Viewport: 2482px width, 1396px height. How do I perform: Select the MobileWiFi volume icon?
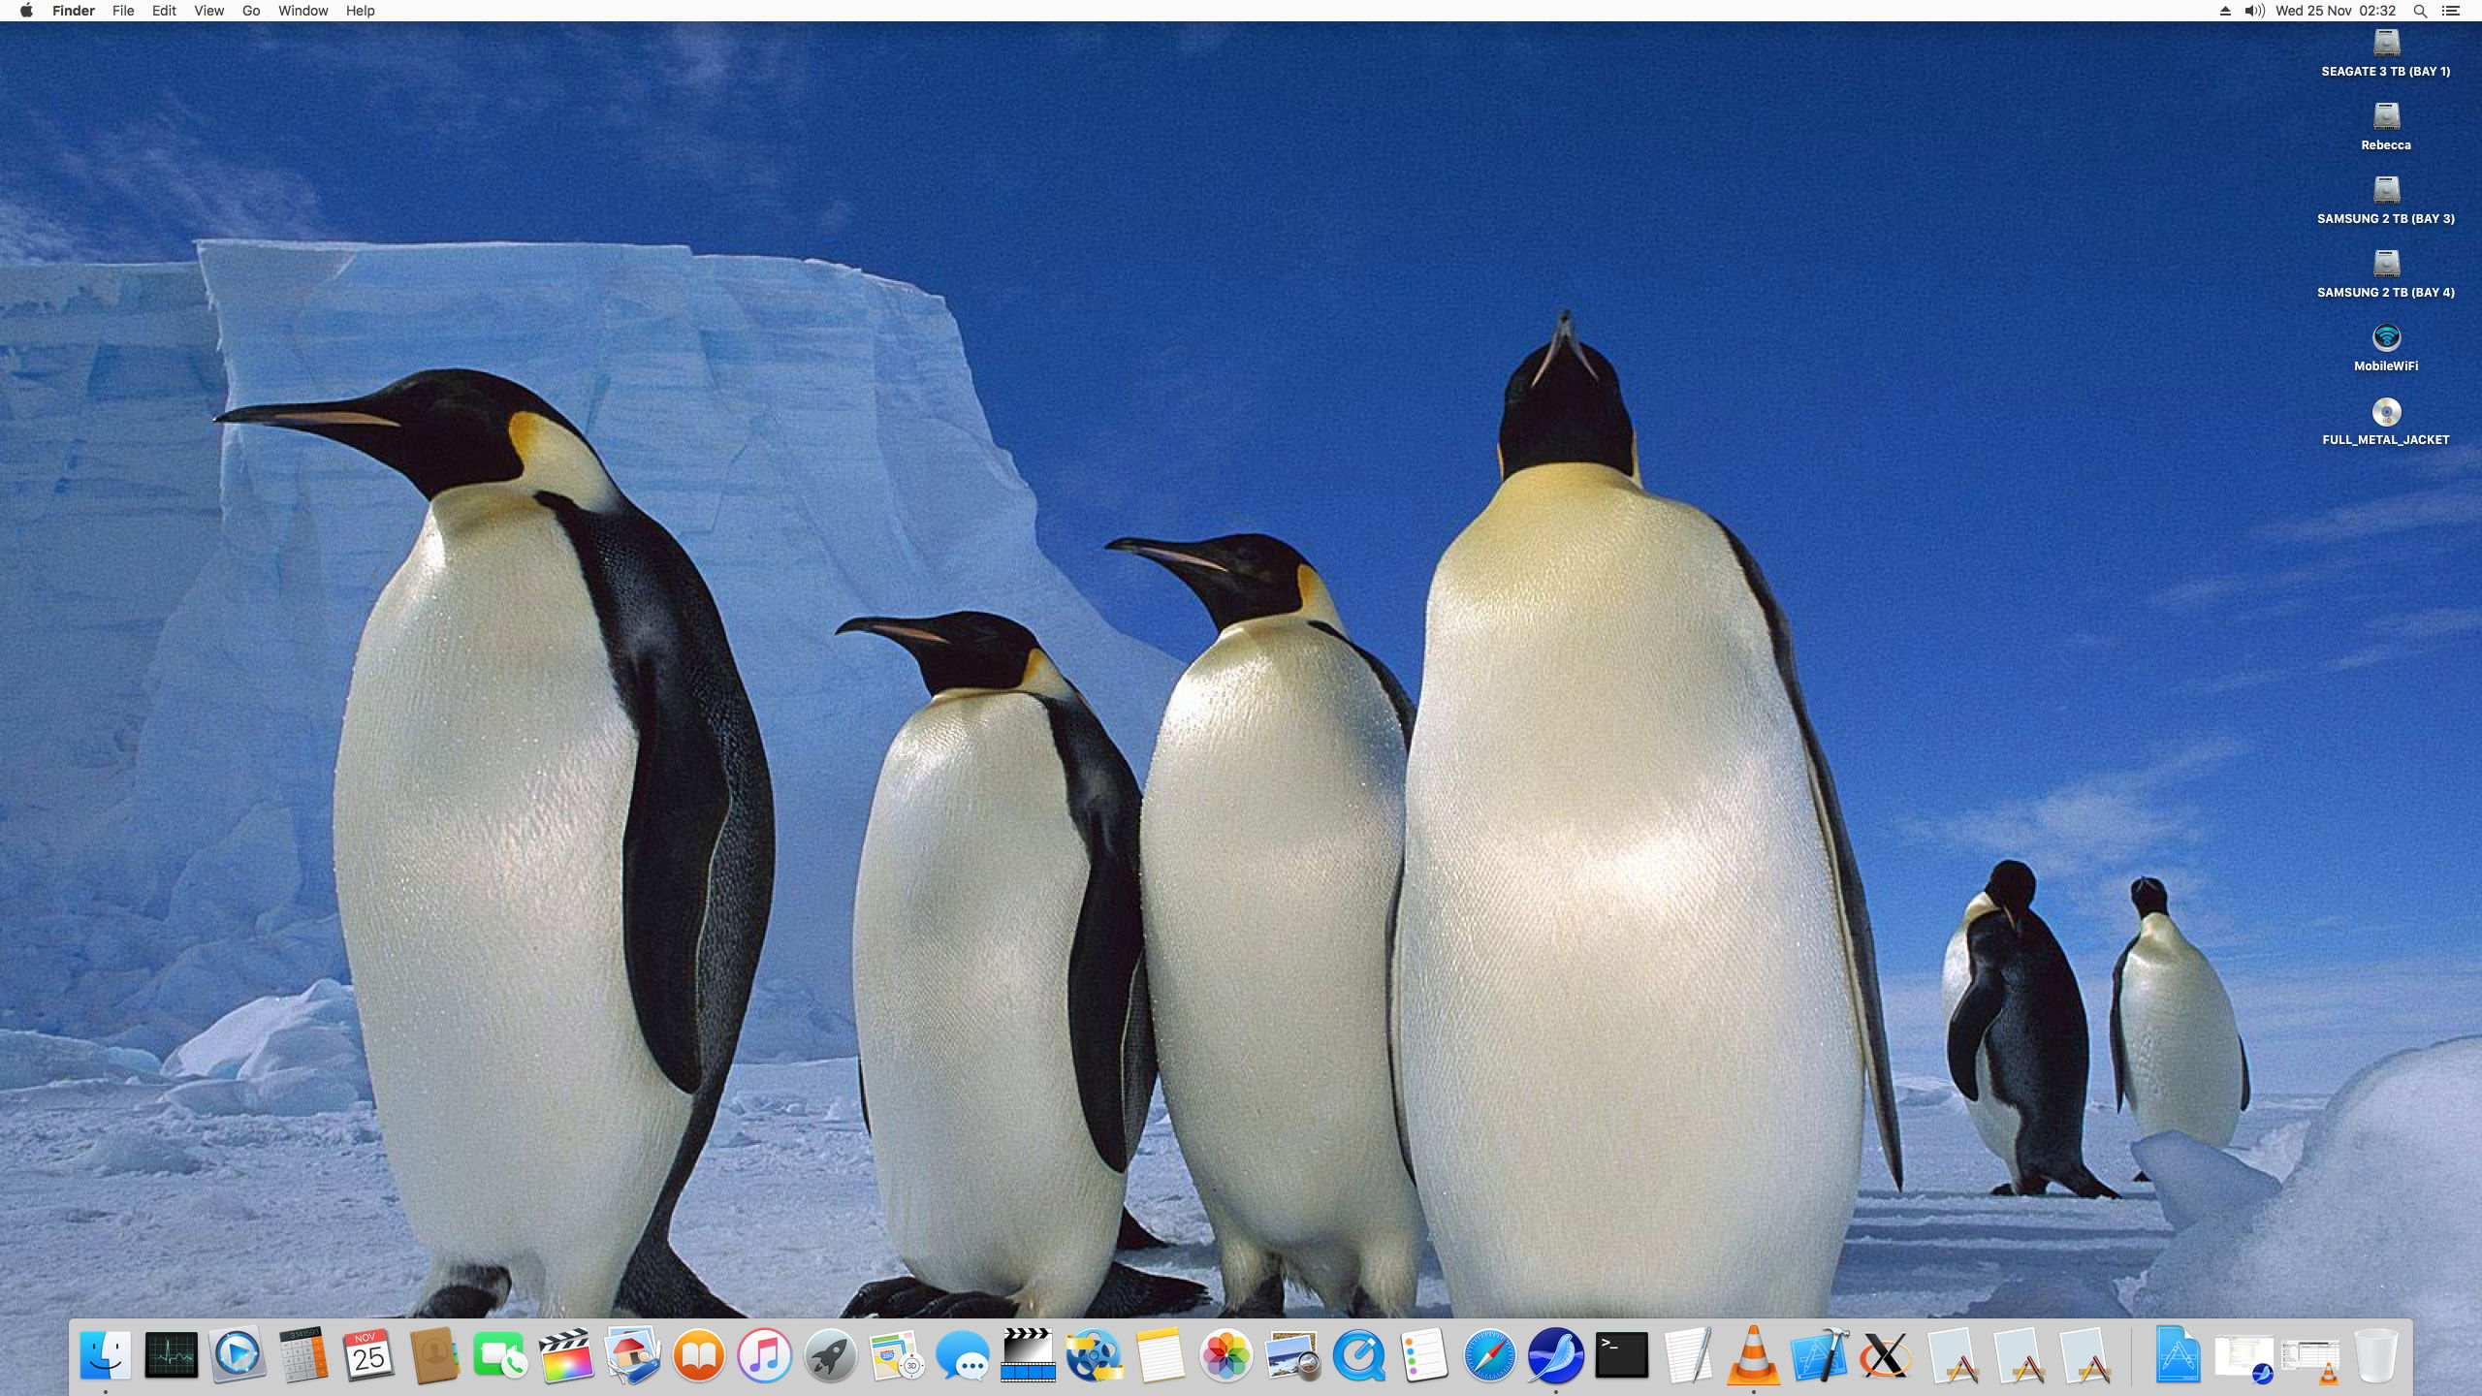click(x=2386, y=348)
